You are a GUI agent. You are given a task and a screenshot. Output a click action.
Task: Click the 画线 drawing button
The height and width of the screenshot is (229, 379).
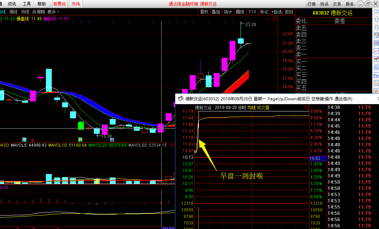(x=240, y=12)
